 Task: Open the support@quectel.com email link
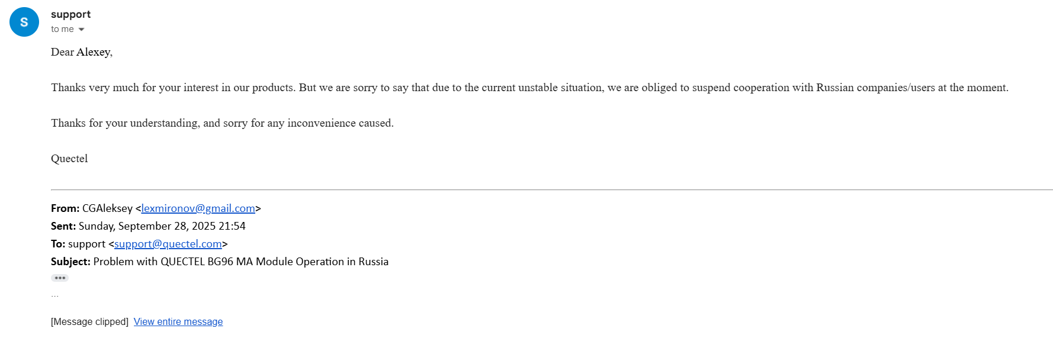click(168, 244)
